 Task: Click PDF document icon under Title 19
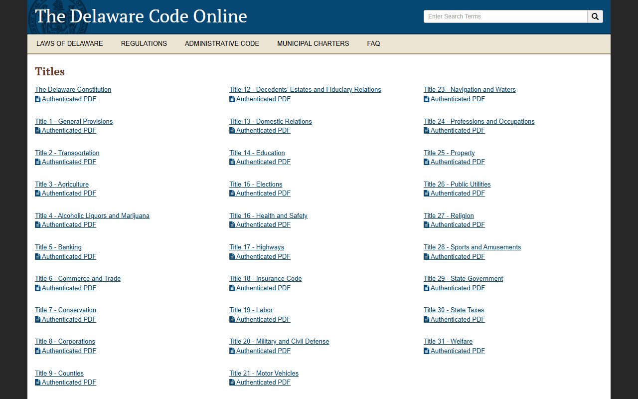coord(232,319)
